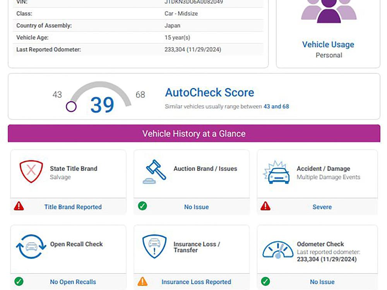
Task: Click the Open Recall Check circular arrows icon
Action: click(x=31, y=246)
